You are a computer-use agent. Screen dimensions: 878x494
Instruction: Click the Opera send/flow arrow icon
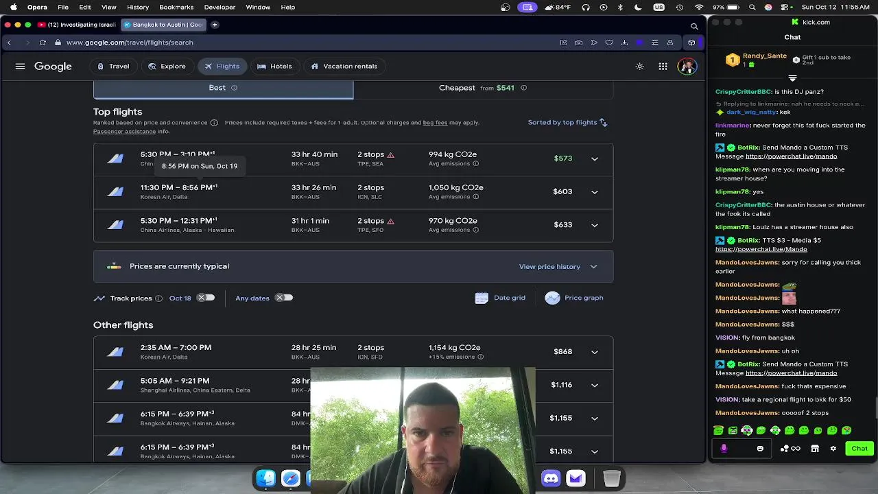(x=594, y=43)
